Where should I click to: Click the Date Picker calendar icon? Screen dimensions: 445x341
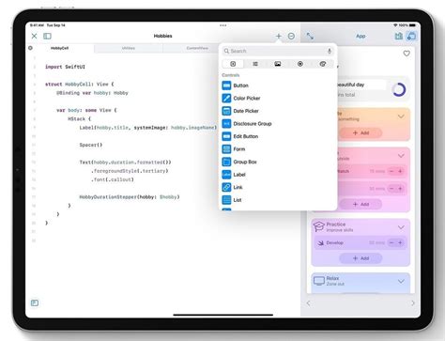tap(226, 111)
